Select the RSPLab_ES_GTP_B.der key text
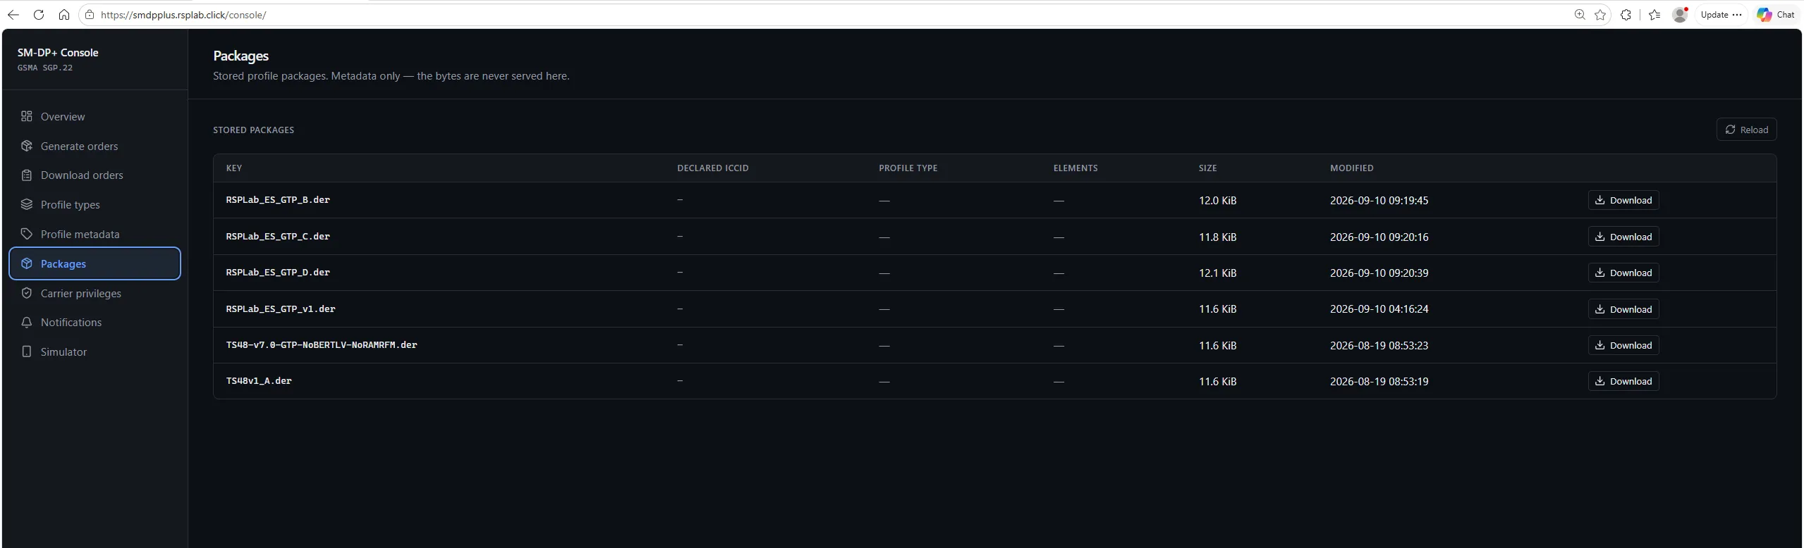1804x548 pixels. pos(278,200)
